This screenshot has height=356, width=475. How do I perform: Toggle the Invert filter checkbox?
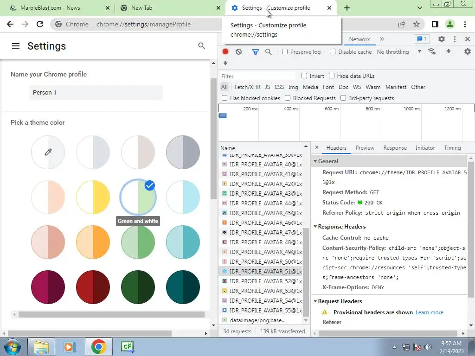tap(304, 76)
